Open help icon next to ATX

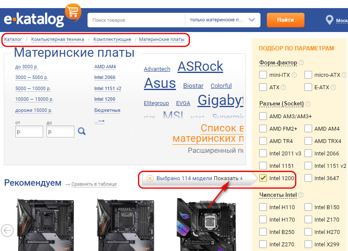tap(283, 87)
